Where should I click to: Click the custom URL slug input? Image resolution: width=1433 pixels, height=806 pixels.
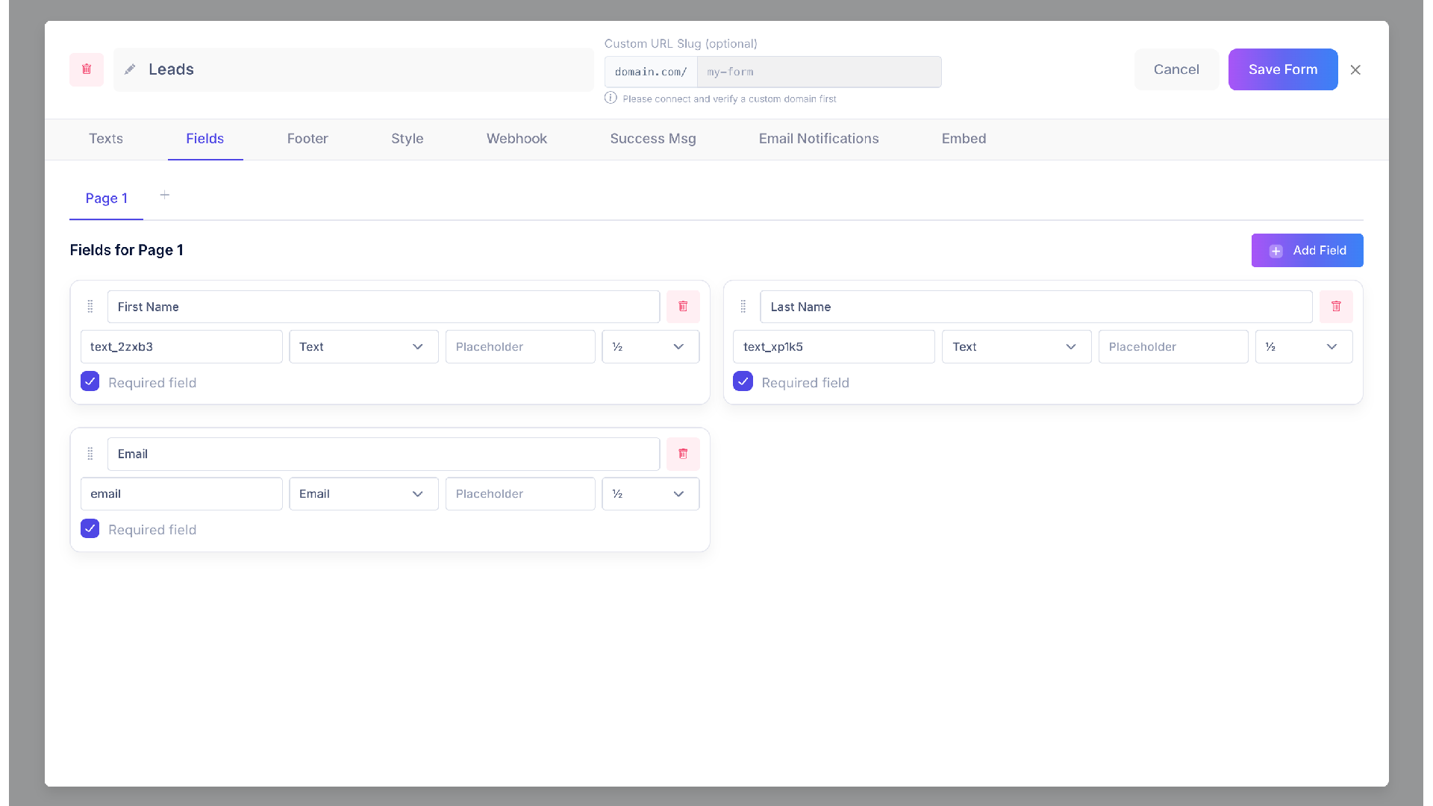tap(819, 72)
